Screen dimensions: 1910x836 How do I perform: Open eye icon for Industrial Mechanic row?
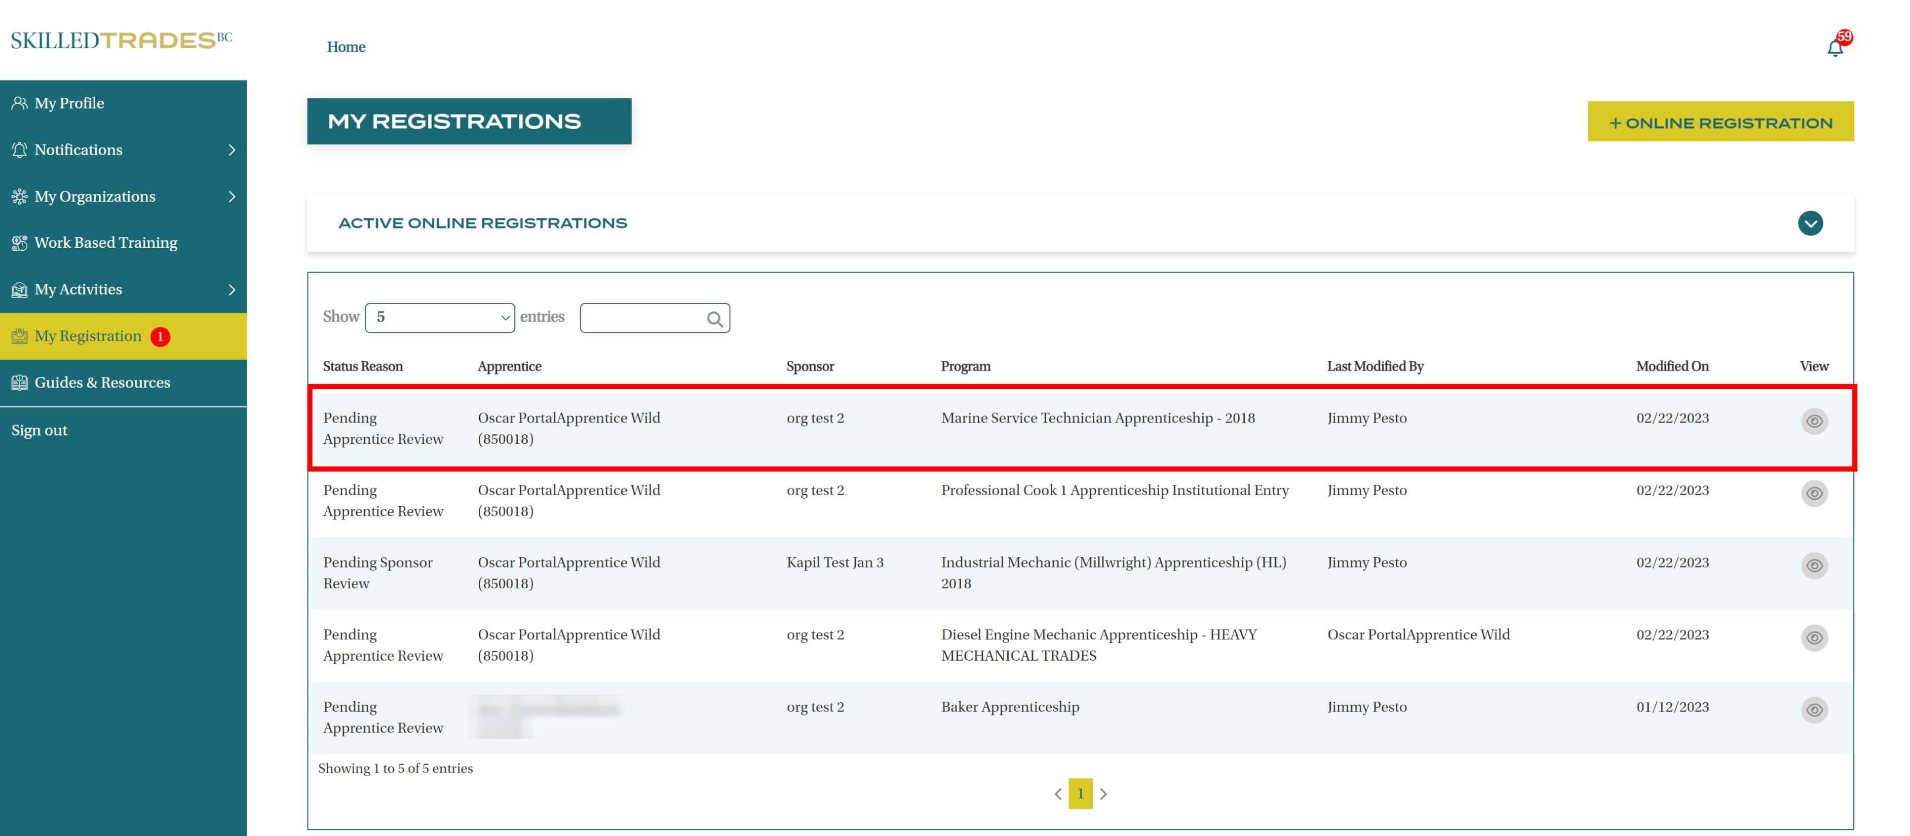coord(1814,565)
